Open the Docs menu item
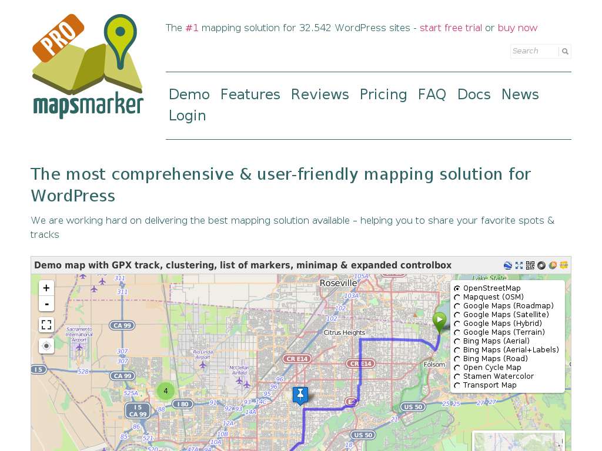This screenshot has width=602, height=451. (x=474, y=95)
